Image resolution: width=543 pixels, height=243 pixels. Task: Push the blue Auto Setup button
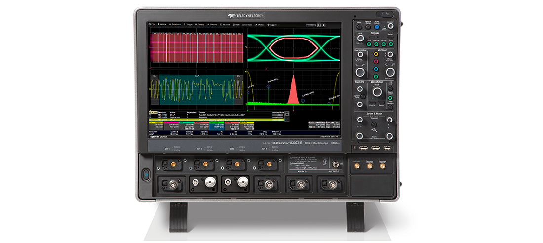(x=377, y=27)
